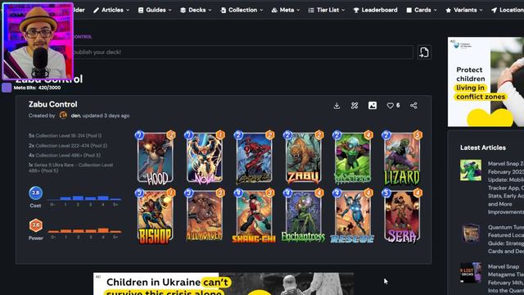Click the 'Children in Ukraine' banner ad

pos(224,284)
